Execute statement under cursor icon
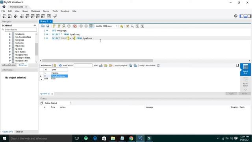The image size is (252, 142). [59, 26]
